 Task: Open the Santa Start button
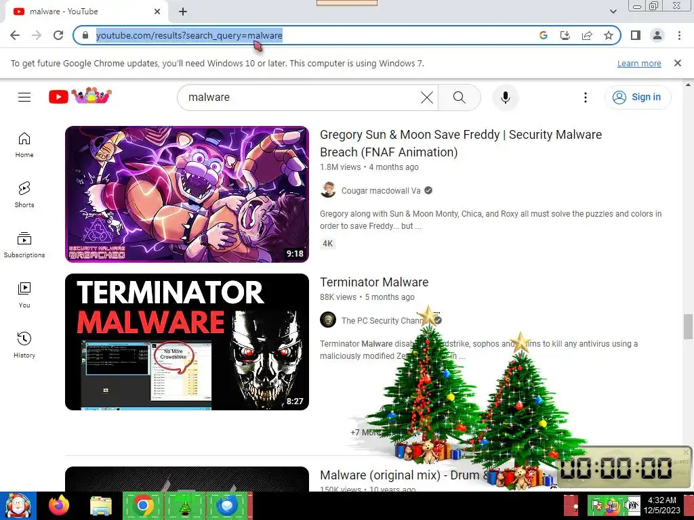point(18,506)
